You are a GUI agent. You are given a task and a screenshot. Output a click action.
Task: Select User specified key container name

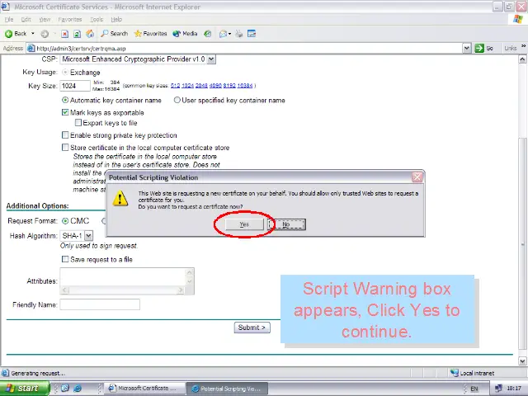[177, 100]
